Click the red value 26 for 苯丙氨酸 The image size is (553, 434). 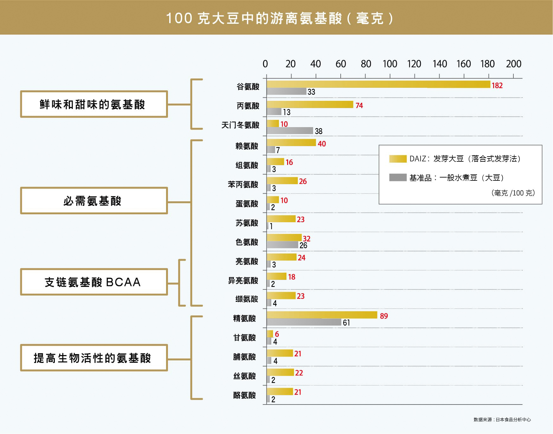(x=303, y=181)
